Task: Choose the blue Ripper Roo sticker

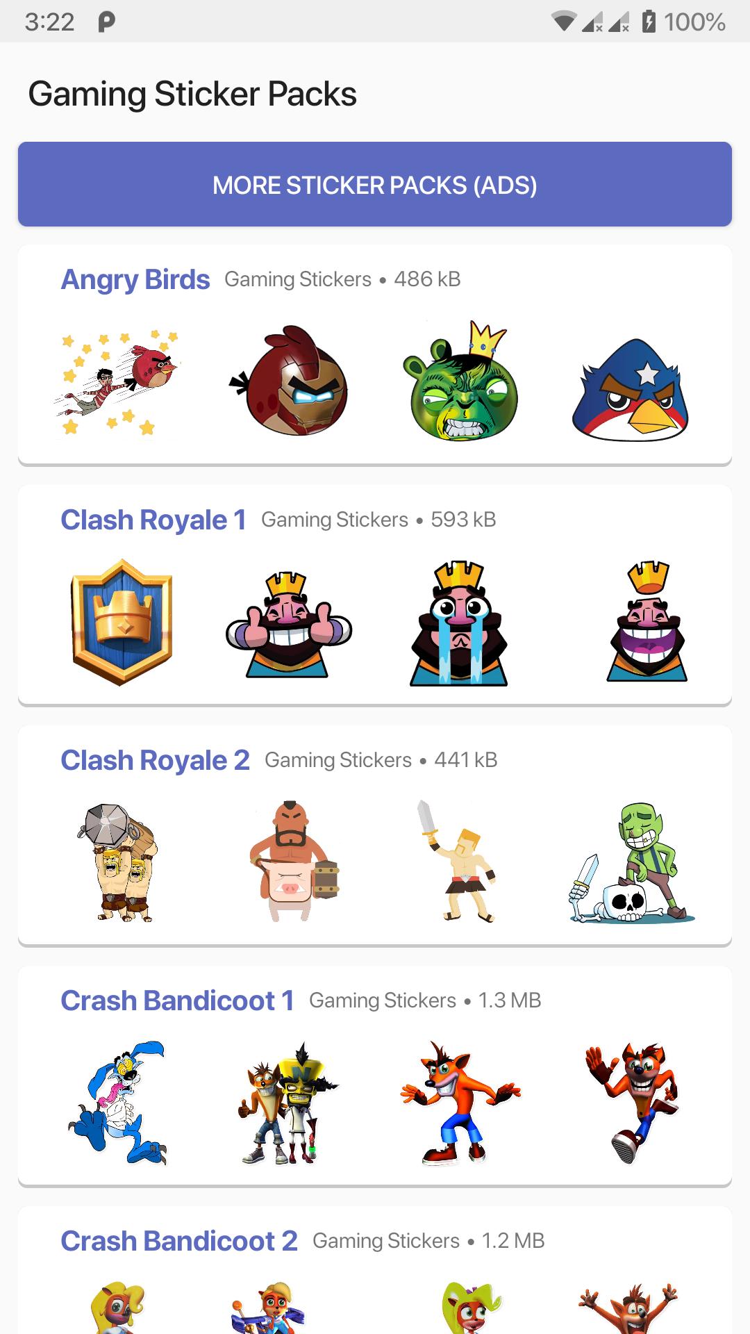Action: 117,1102
